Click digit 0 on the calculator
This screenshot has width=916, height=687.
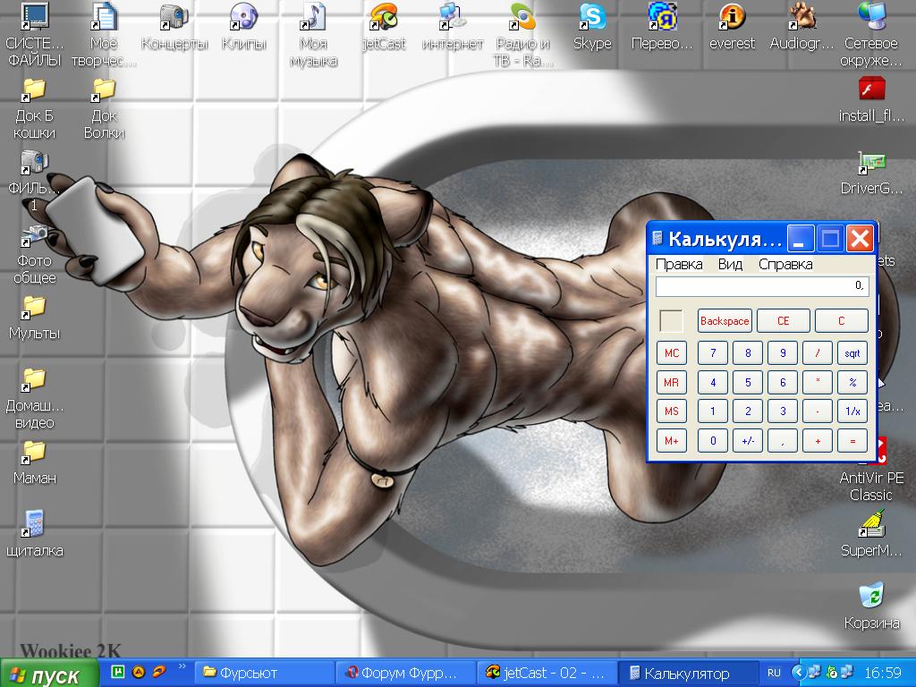click(x=713, y=440)
